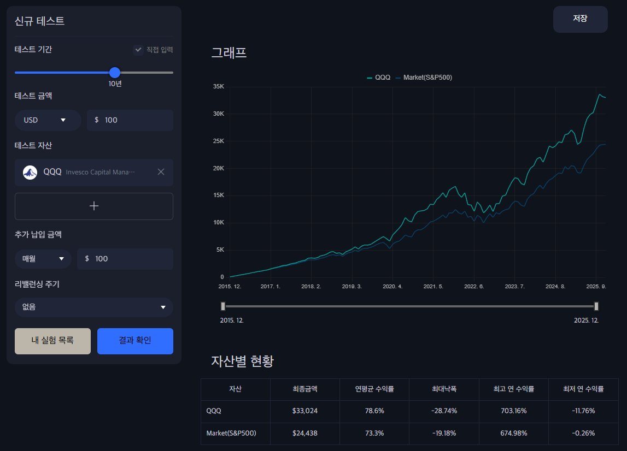Click the 자산 column header
Image resolution: width=627 pixels, height=451 pixels.
[x=236, y=389]
